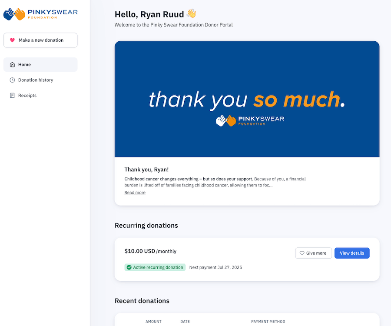The image size is (391, 326).
Task: Click the DATE column header
Action: click(x=185, y=322)
